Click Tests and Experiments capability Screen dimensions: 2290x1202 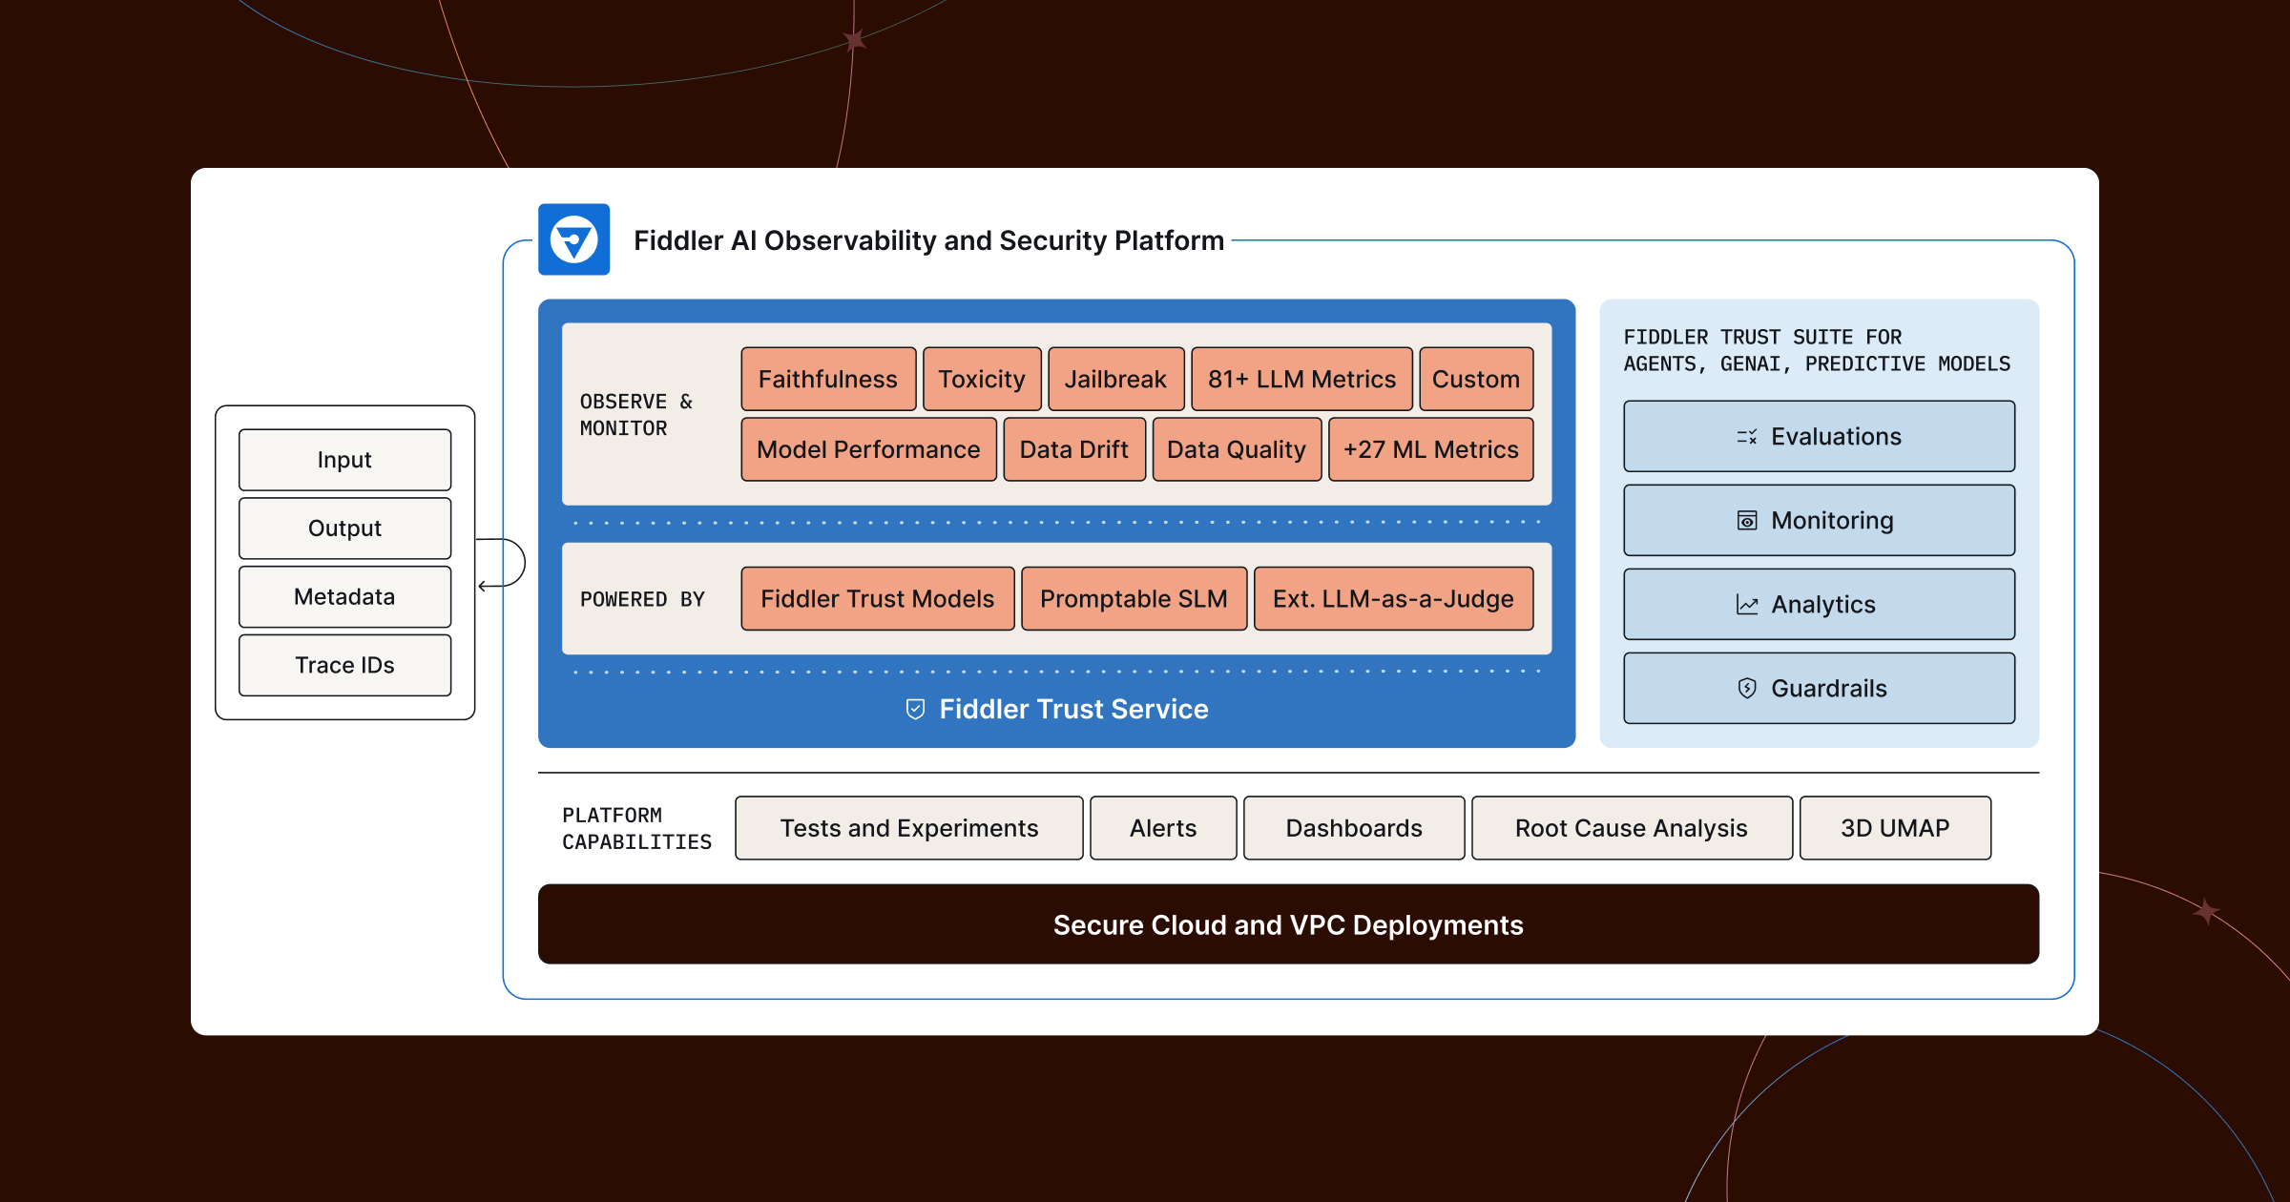(908, 828)
